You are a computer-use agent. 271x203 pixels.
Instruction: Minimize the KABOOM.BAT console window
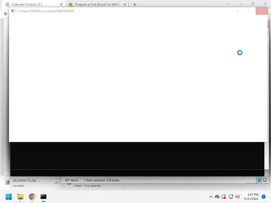pos(237,11)
